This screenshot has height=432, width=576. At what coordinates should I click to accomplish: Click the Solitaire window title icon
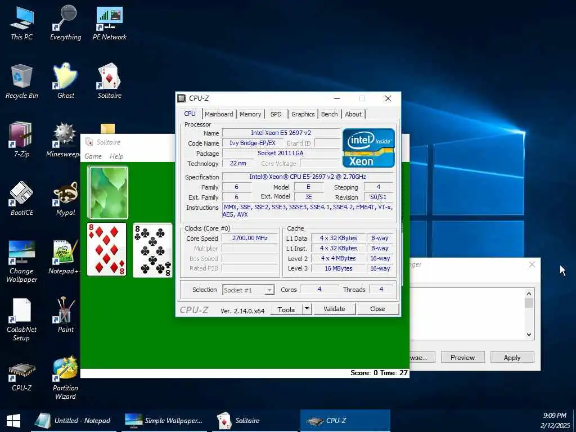89,142
